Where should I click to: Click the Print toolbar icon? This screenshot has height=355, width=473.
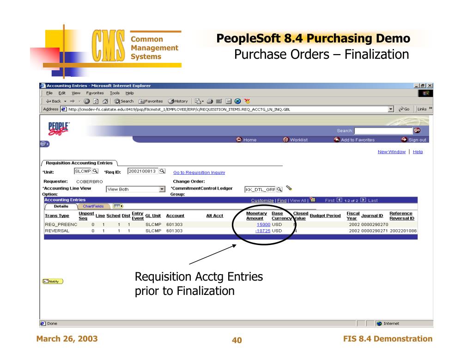pos(210,101)
